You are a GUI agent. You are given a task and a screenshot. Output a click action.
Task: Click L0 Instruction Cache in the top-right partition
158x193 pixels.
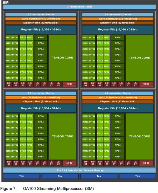click(118, 14)
